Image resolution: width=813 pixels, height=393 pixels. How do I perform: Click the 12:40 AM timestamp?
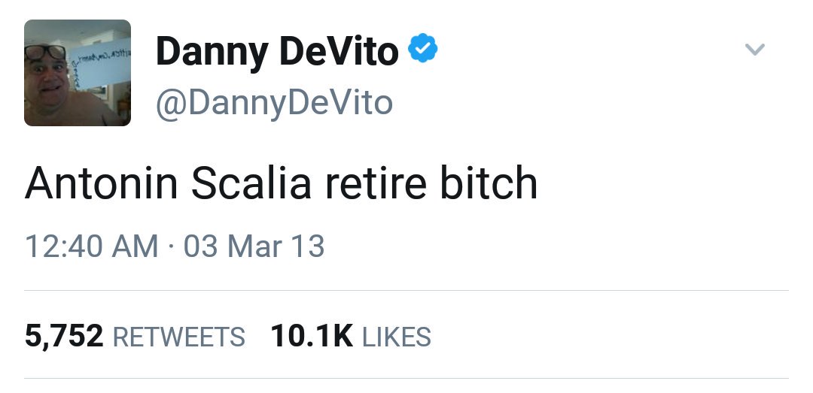91,246
